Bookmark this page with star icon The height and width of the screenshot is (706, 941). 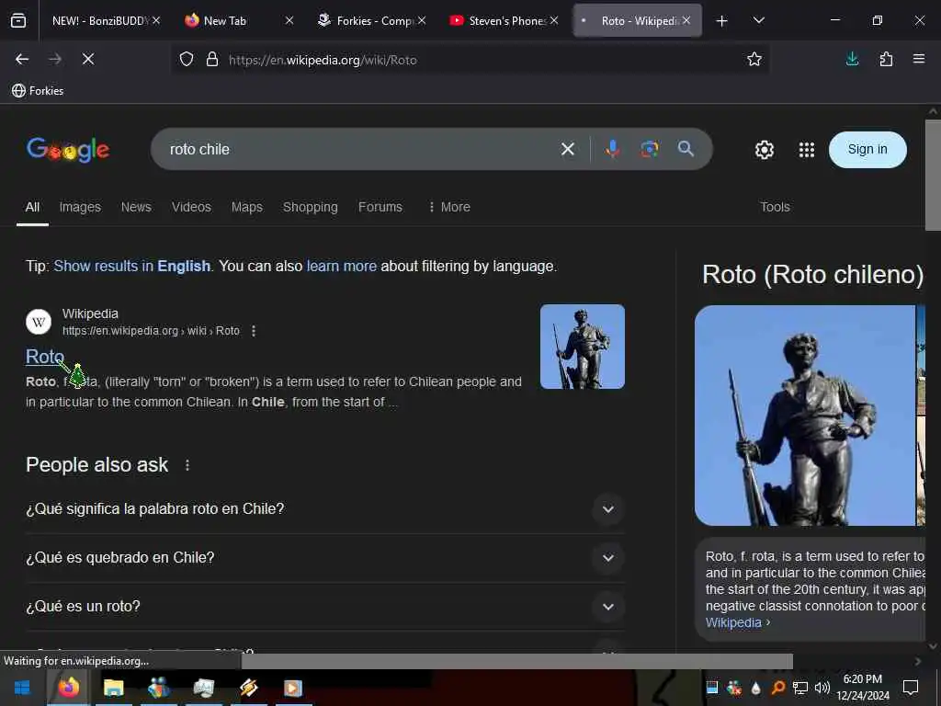click(754, 59)
